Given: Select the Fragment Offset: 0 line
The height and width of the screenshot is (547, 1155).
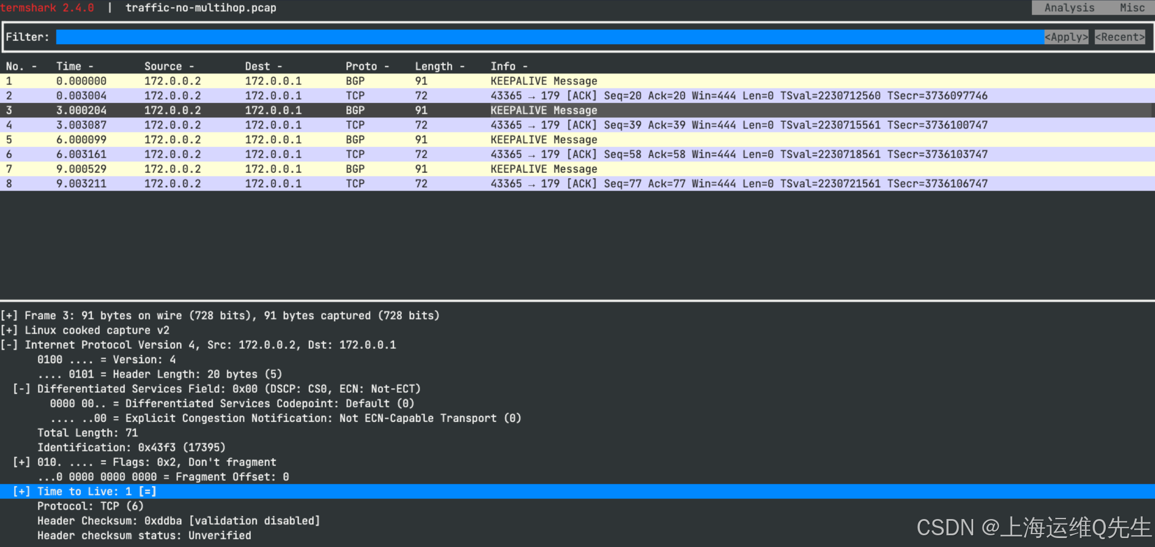Looking at the screenshot, I should click(163, 477).
